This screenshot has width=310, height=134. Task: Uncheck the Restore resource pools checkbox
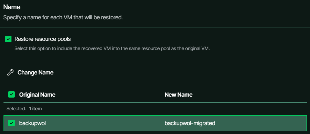click(8, 39)
